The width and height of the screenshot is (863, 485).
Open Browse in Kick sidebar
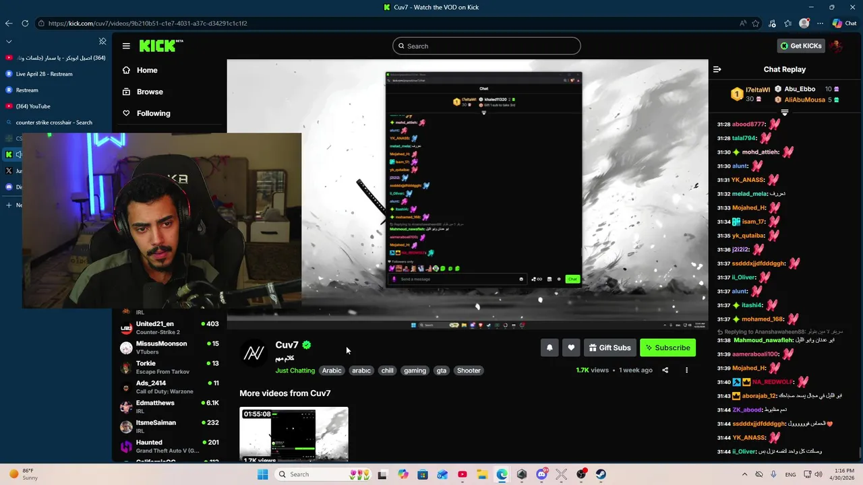click(x=142, y=92)
